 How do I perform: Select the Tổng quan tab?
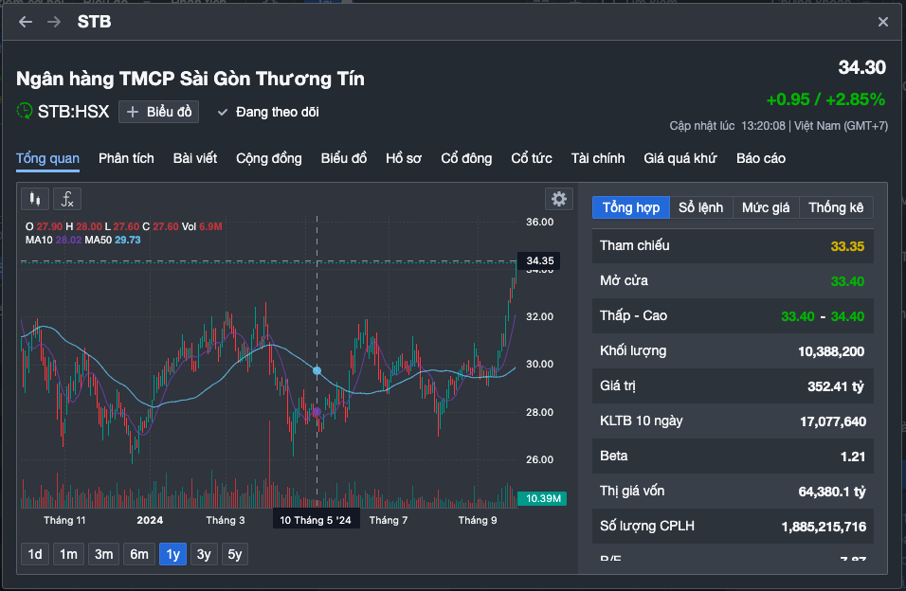[47, 158]
